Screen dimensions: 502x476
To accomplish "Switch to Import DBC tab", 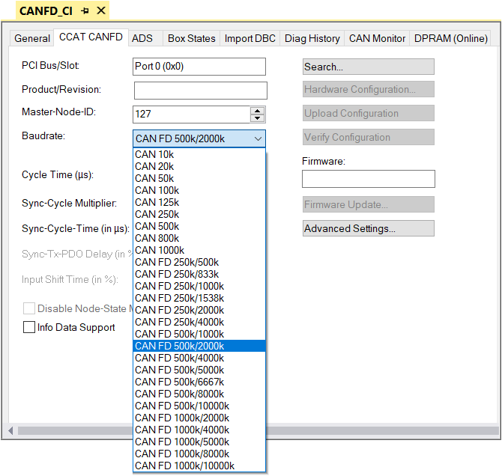I will 250,38.
